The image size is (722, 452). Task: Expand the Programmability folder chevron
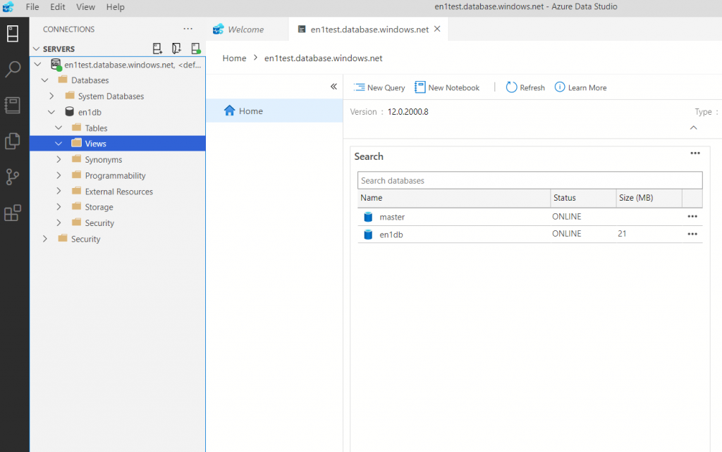[x=59, y=175]
